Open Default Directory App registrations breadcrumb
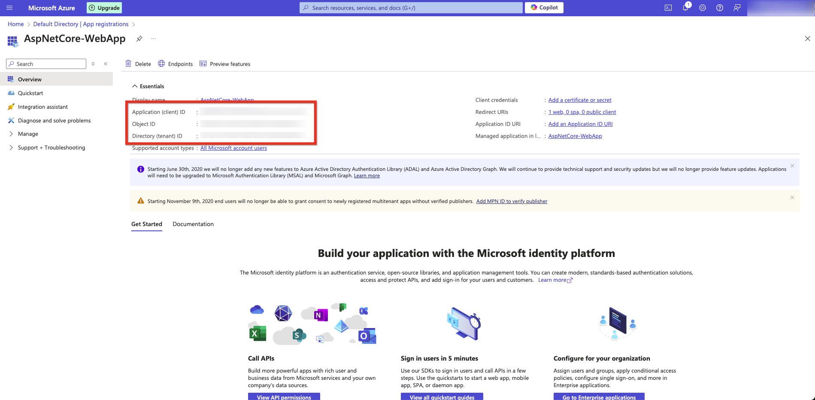Screen dimensions: 815x400 81,24
